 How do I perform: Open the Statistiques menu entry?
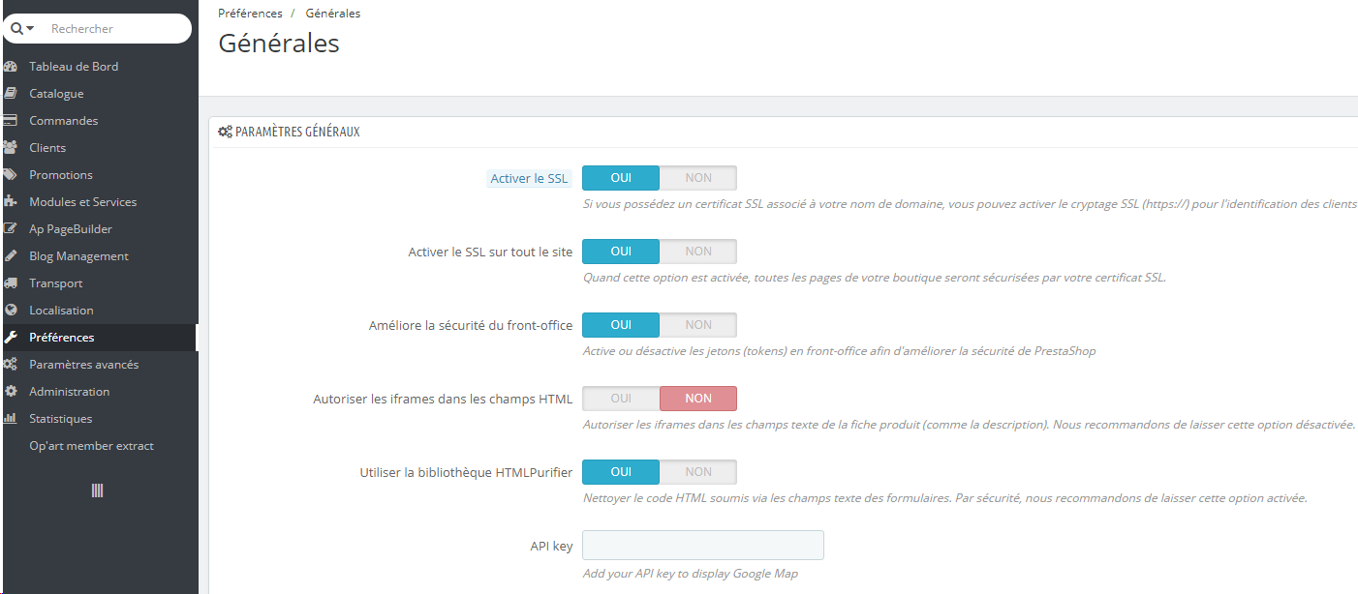click(61, 419)
